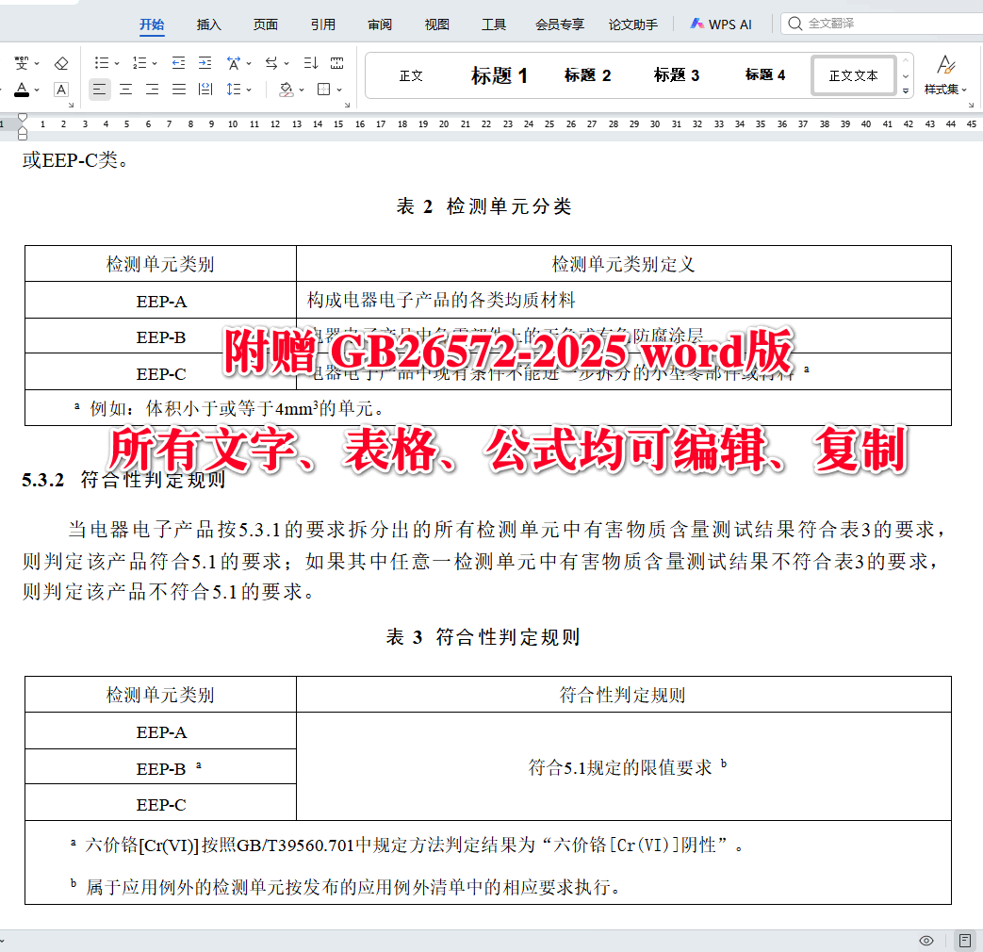Align text left

tap(99, 89)
